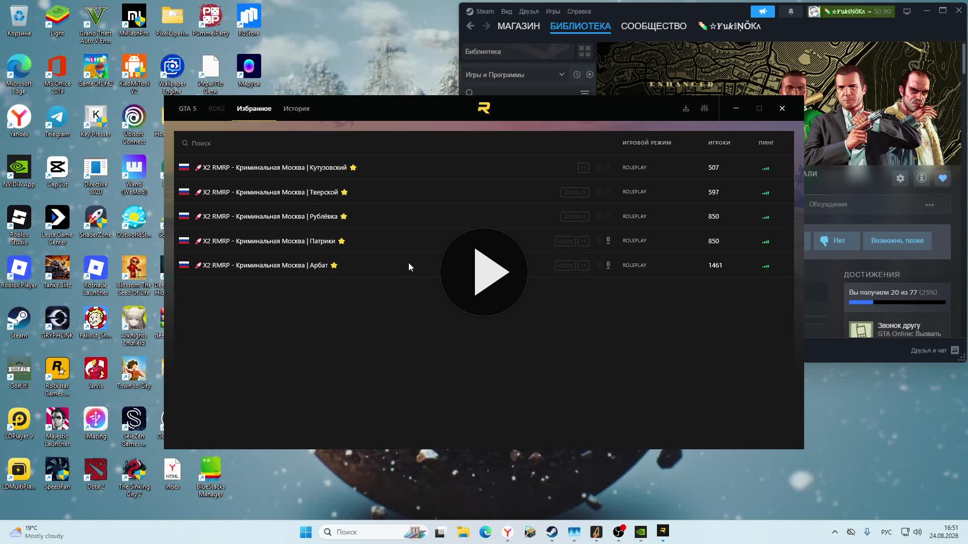Open the Windows Start menu

(x=306, y=532)
